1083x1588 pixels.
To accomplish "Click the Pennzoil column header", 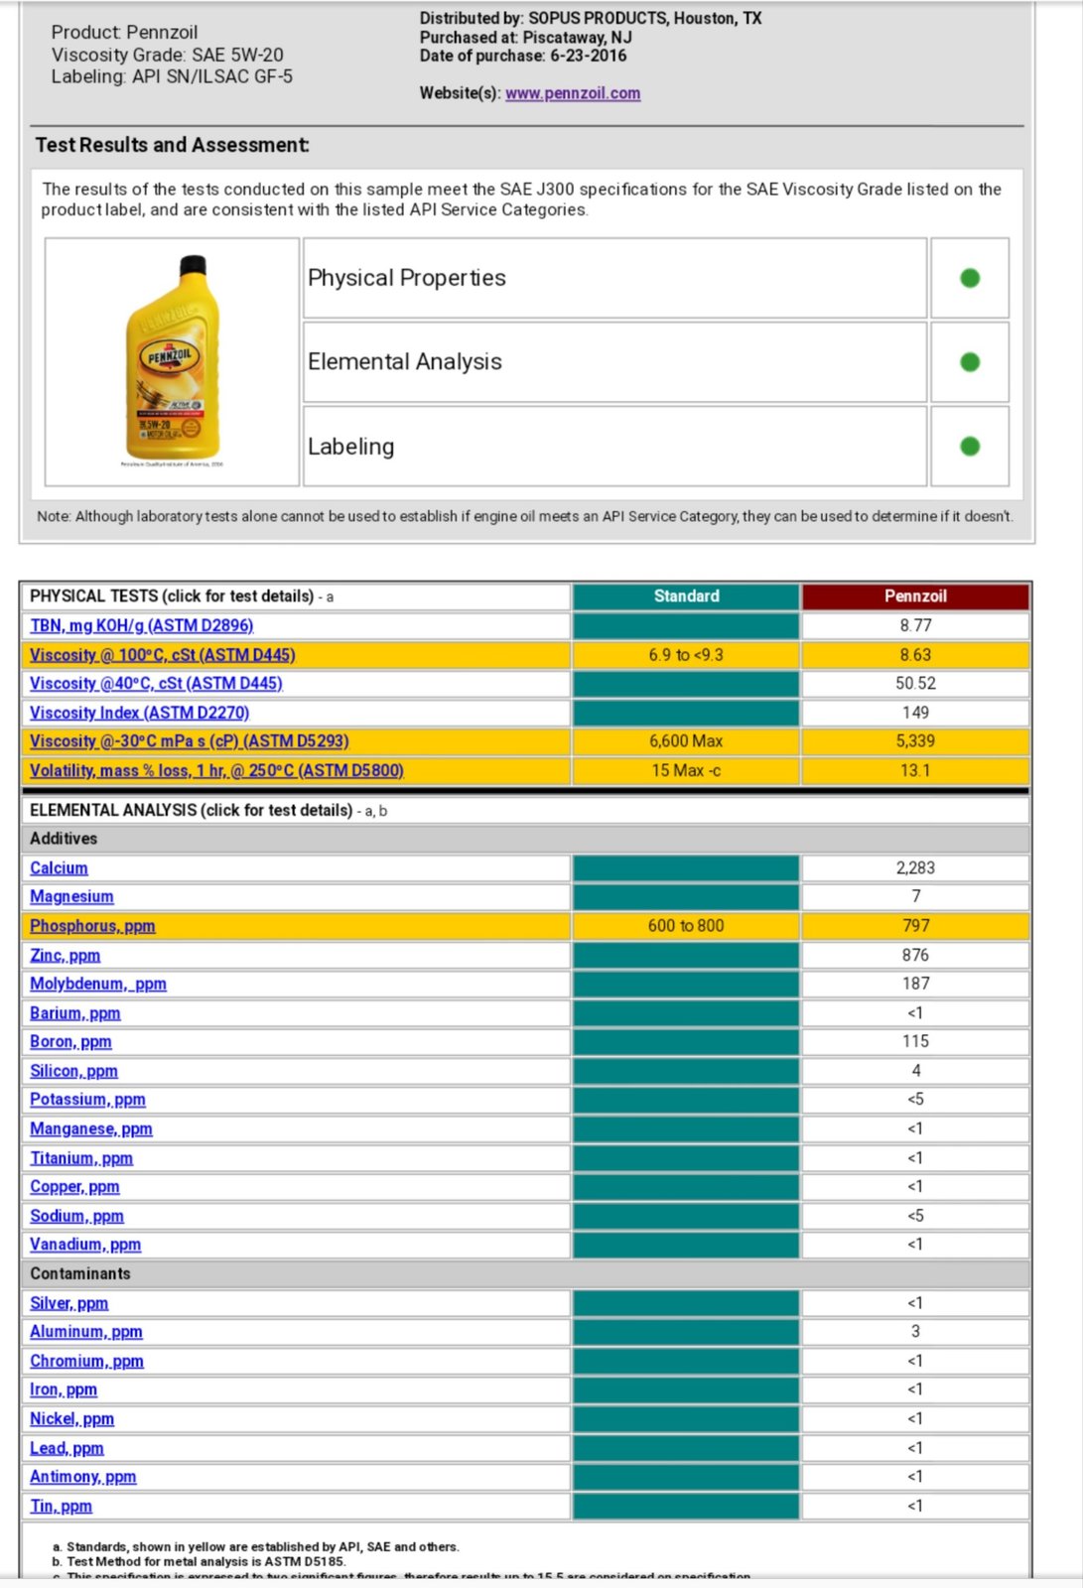I will (x=915, y=596).
